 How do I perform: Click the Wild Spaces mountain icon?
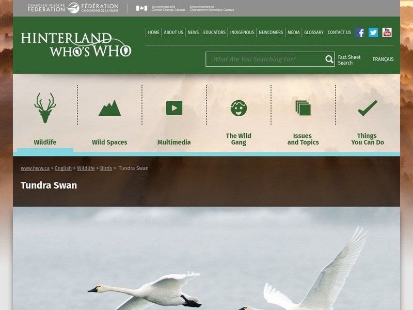[109, 107]
